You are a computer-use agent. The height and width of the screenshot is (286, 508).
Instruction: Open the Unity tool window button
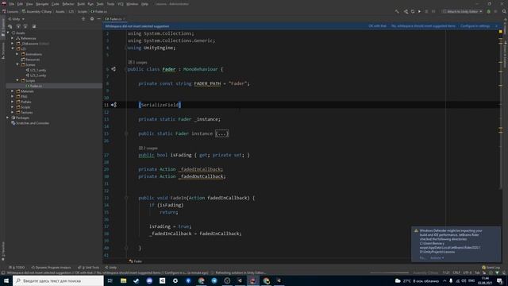coord(111,268)
